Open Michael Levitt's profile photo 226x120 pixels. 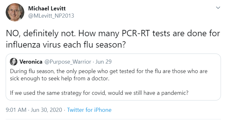tap(15, 12)
